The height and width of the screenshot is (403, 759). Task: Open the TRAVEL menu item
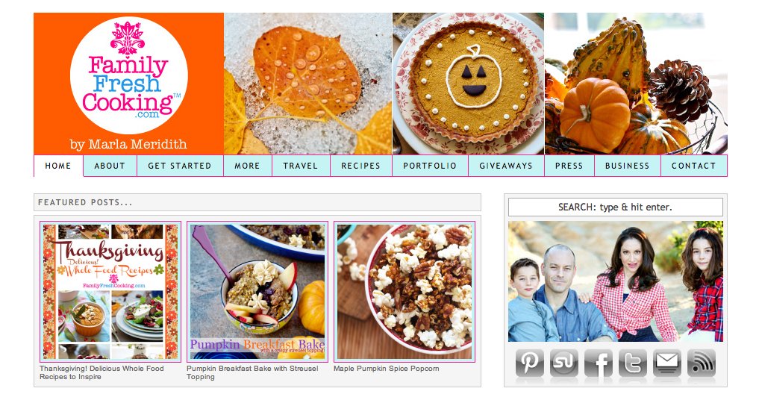[x=301, y=166]
